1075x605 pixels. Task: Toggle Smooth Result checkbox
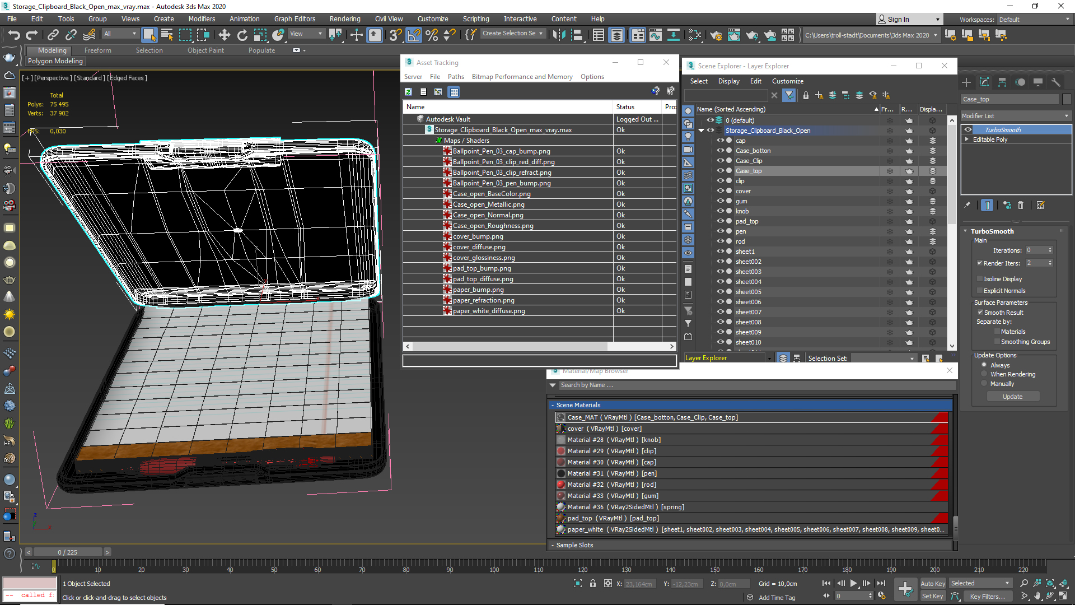pyautogui.click(x=980, y=312)
